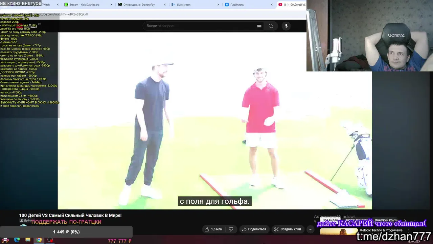433x244 pixels.
Task: Open the three-dot more actions menu
Action: (x=310, y=229)
